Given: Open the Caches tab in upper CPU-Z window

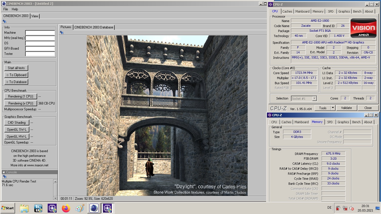Looking at the screenshot, I should pyautogui.click(x=287, y=11).
